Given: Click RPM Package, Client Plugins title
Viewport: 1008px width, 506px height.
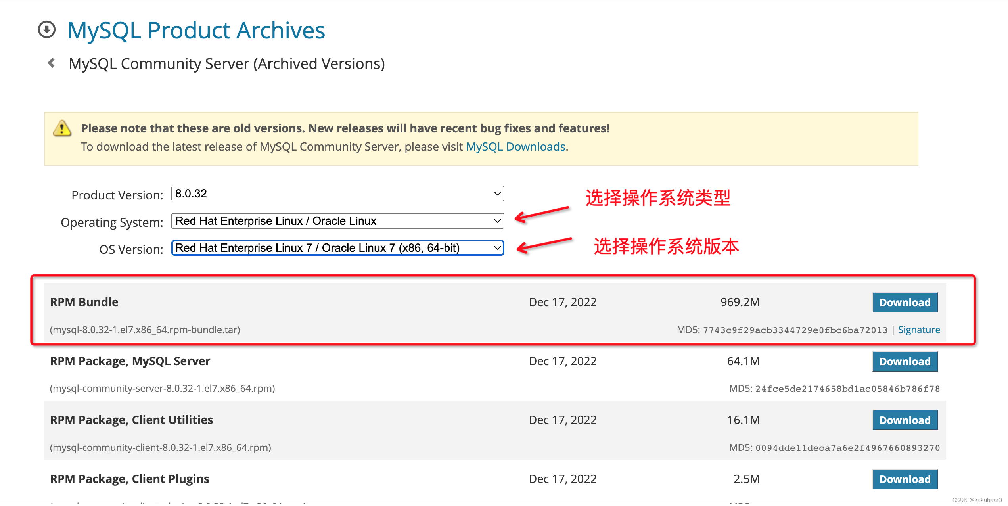Looking at the screenshot, I should (130, 479).
